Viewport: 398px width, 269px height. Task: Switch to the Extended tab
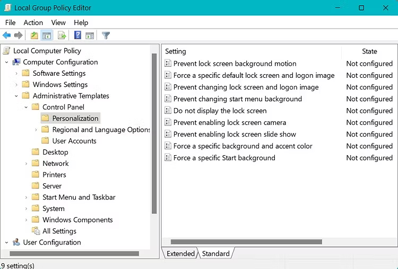pos(180,253)
